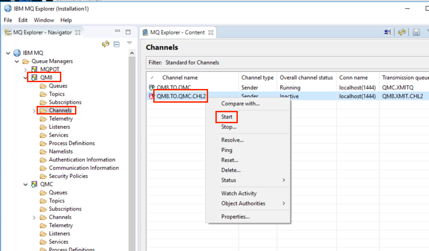Click the Content view refresh icon
The image size is (429, 251).
pos(402,32)
